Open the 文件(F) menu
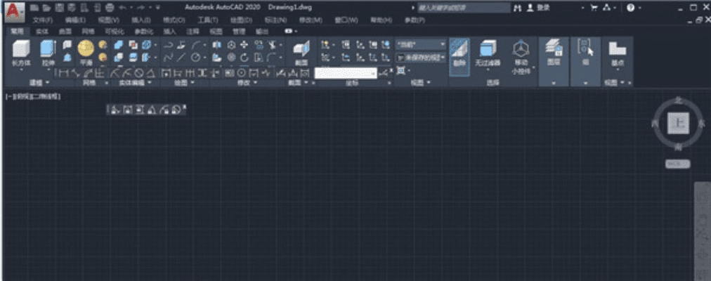Image resolution: width=711 pixels, height=281 pixels. [x=44, y=20]
